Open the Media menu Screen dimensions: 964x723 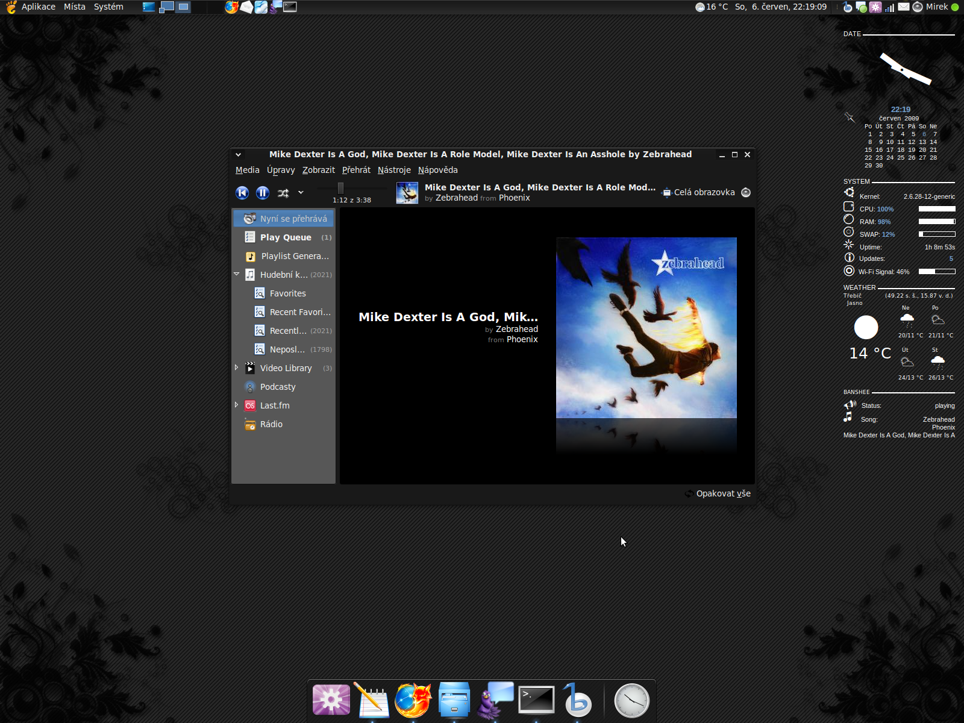point(248,170)
